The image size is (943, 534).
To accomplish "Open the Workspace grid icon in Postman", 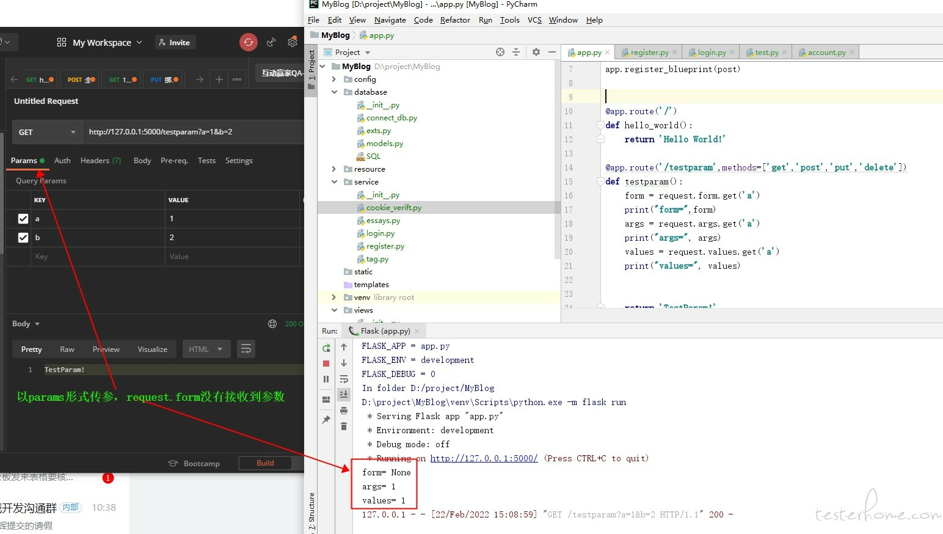I will (x=62, y=42).
